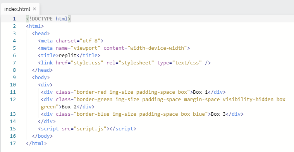The height and width of the screenshot is (152, 294).
Task: Click the style.css href value
Action: tap(87, 63)
